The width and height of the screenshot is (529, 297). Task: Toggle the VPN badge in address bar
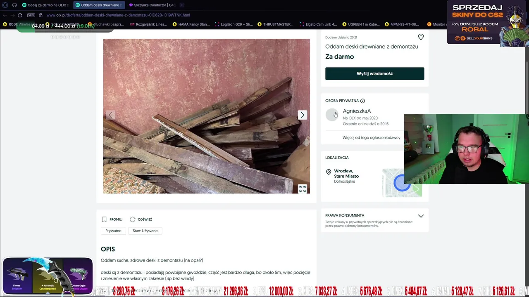(x=31, y=15)
